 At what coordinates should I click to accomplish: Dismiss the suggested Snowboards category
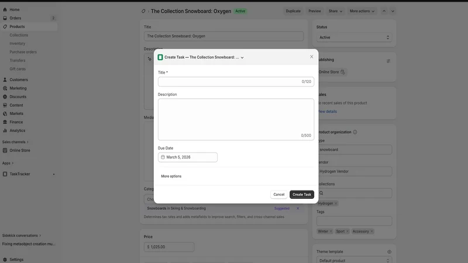tap(298, 209)
